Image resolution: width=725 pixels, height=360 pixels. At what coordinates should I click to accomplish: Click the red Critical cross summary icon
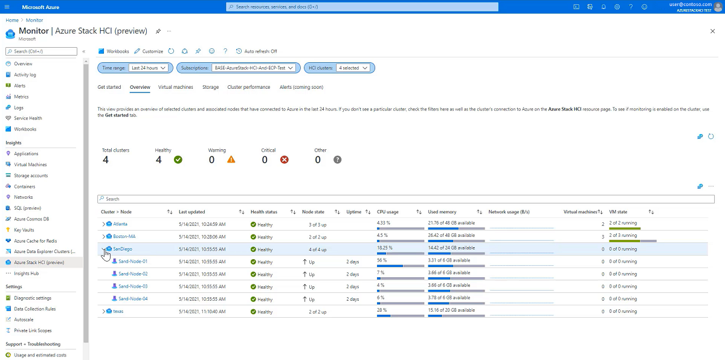[284, 159]
